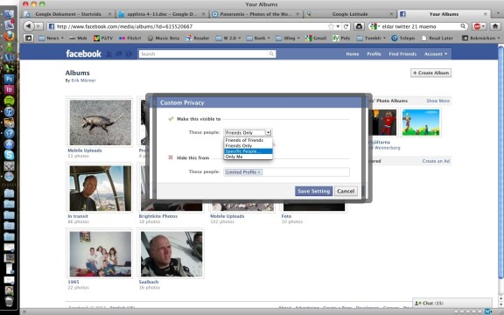504x315 pixels.
Task: Open Photoshop from the dock
Action: (9, 79)
